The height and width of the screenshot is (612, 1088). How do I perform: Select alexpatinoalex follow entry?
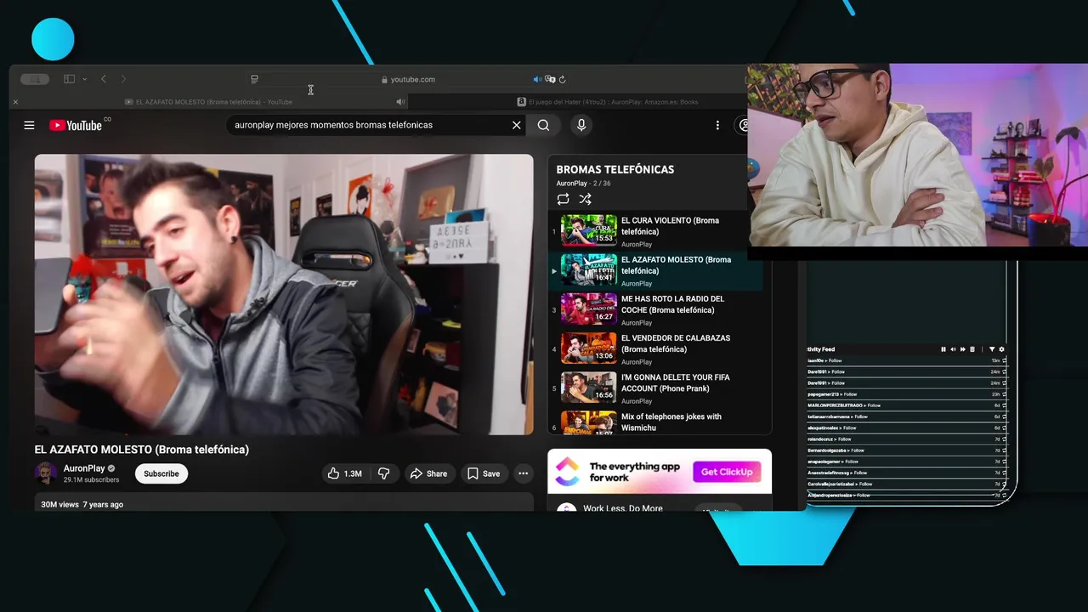(x=907, y=428)
